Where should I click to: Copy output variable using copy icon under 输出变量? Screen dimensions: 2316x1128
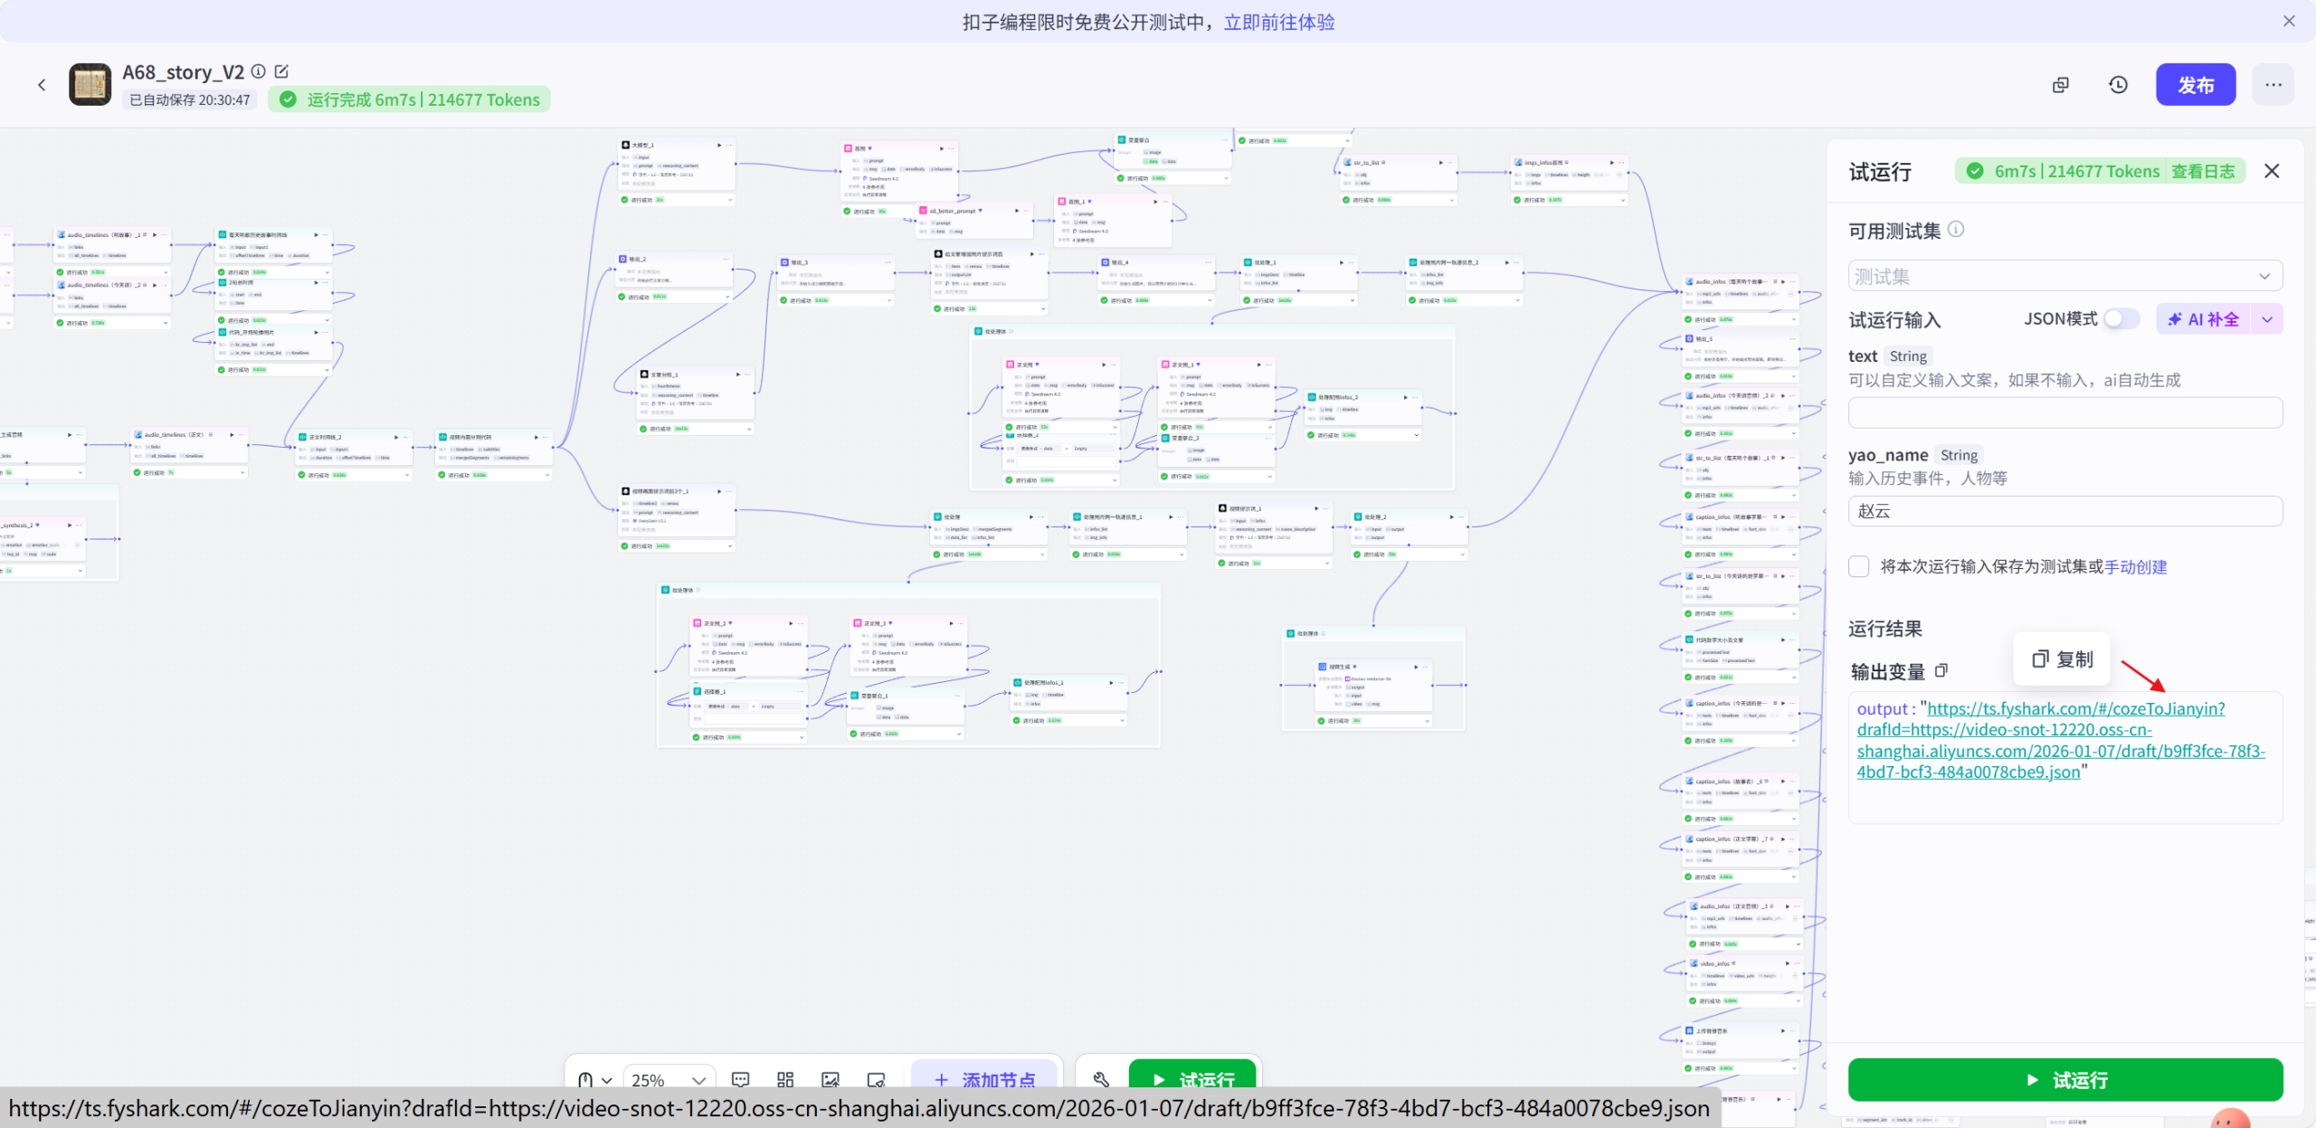1941,670
